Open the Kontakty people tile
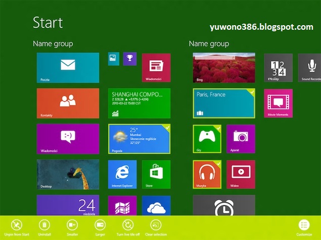 [x=68, y=103]
